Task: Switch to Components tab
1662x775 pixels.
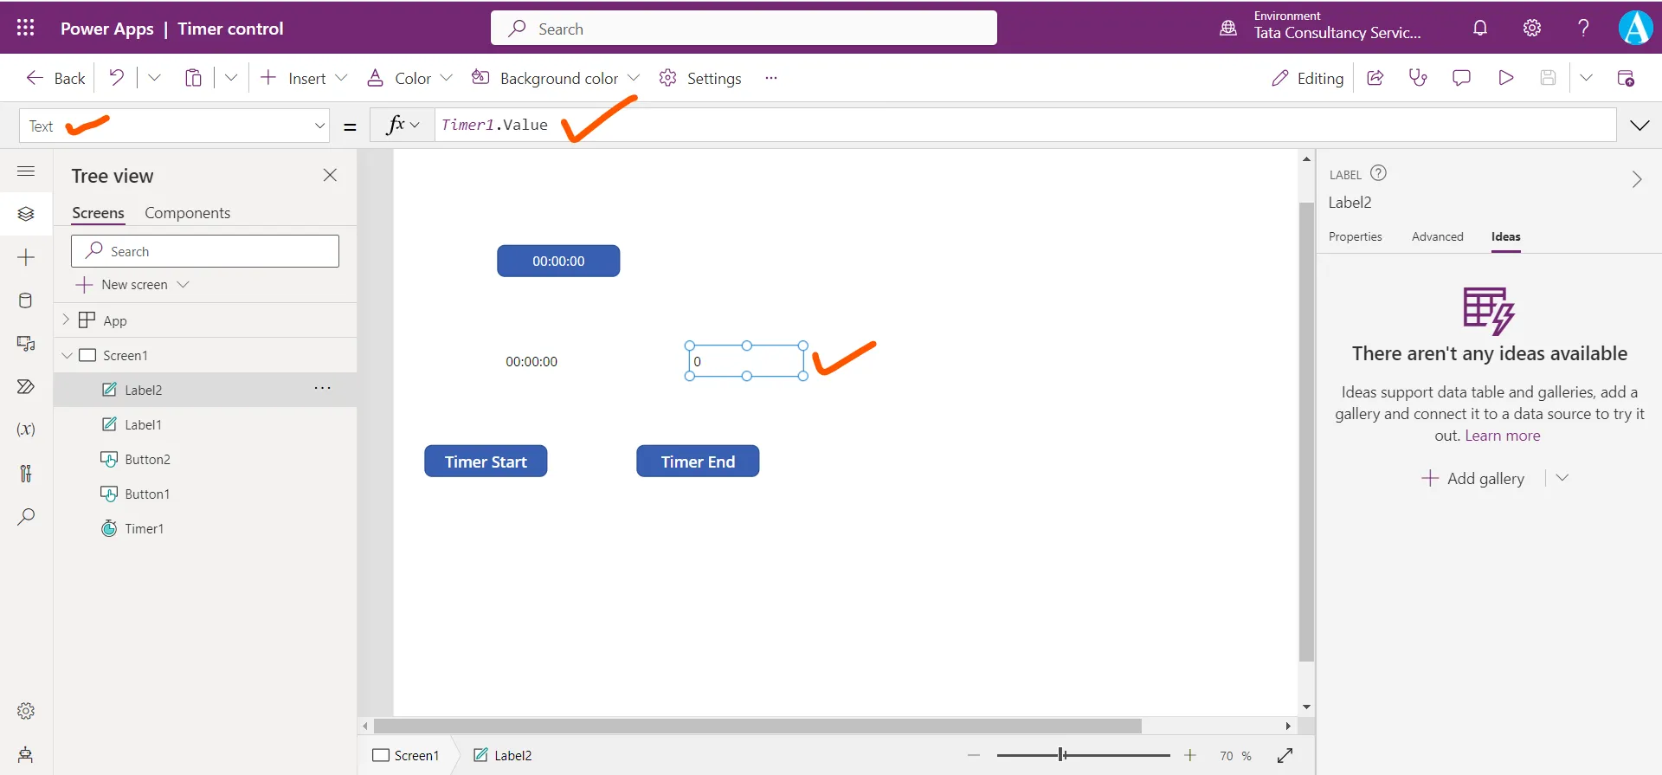Action: point(187,213)
